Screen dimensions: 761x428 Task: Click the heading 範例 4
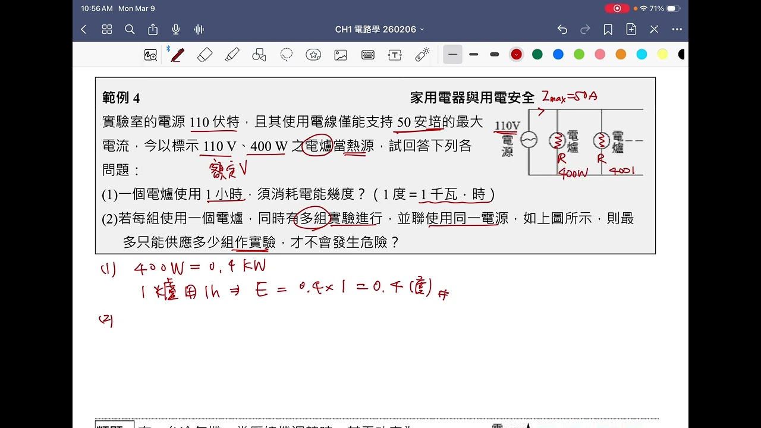coord(121,98)
